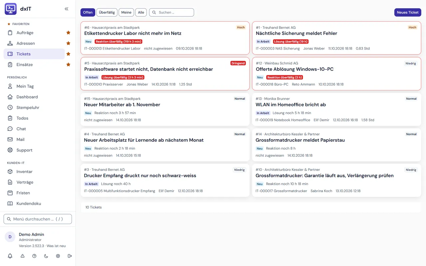
Task: Focus the Menü durchsuchen search field
Action: pyautogui.click(x=38, y=219)
